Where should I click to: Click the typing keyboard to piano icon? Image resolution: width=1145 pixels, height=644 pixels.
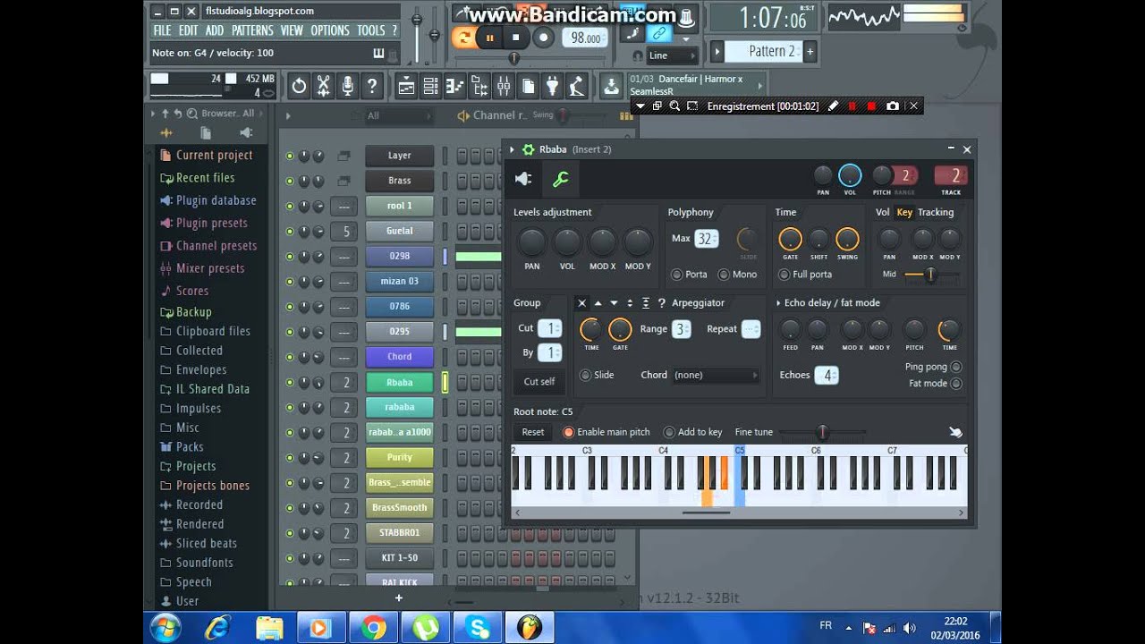(x=377, y=53)
